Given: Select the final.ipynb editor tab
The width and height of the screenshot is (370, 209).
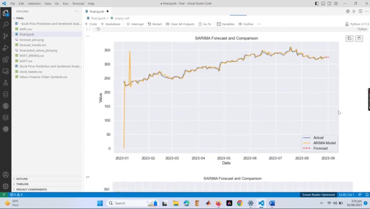Looking at the screenshot, I should (97, 11).
